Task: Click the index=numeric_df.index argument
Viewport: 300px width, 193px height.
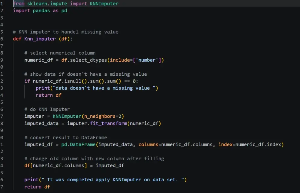Action: [x=250, y=145]
